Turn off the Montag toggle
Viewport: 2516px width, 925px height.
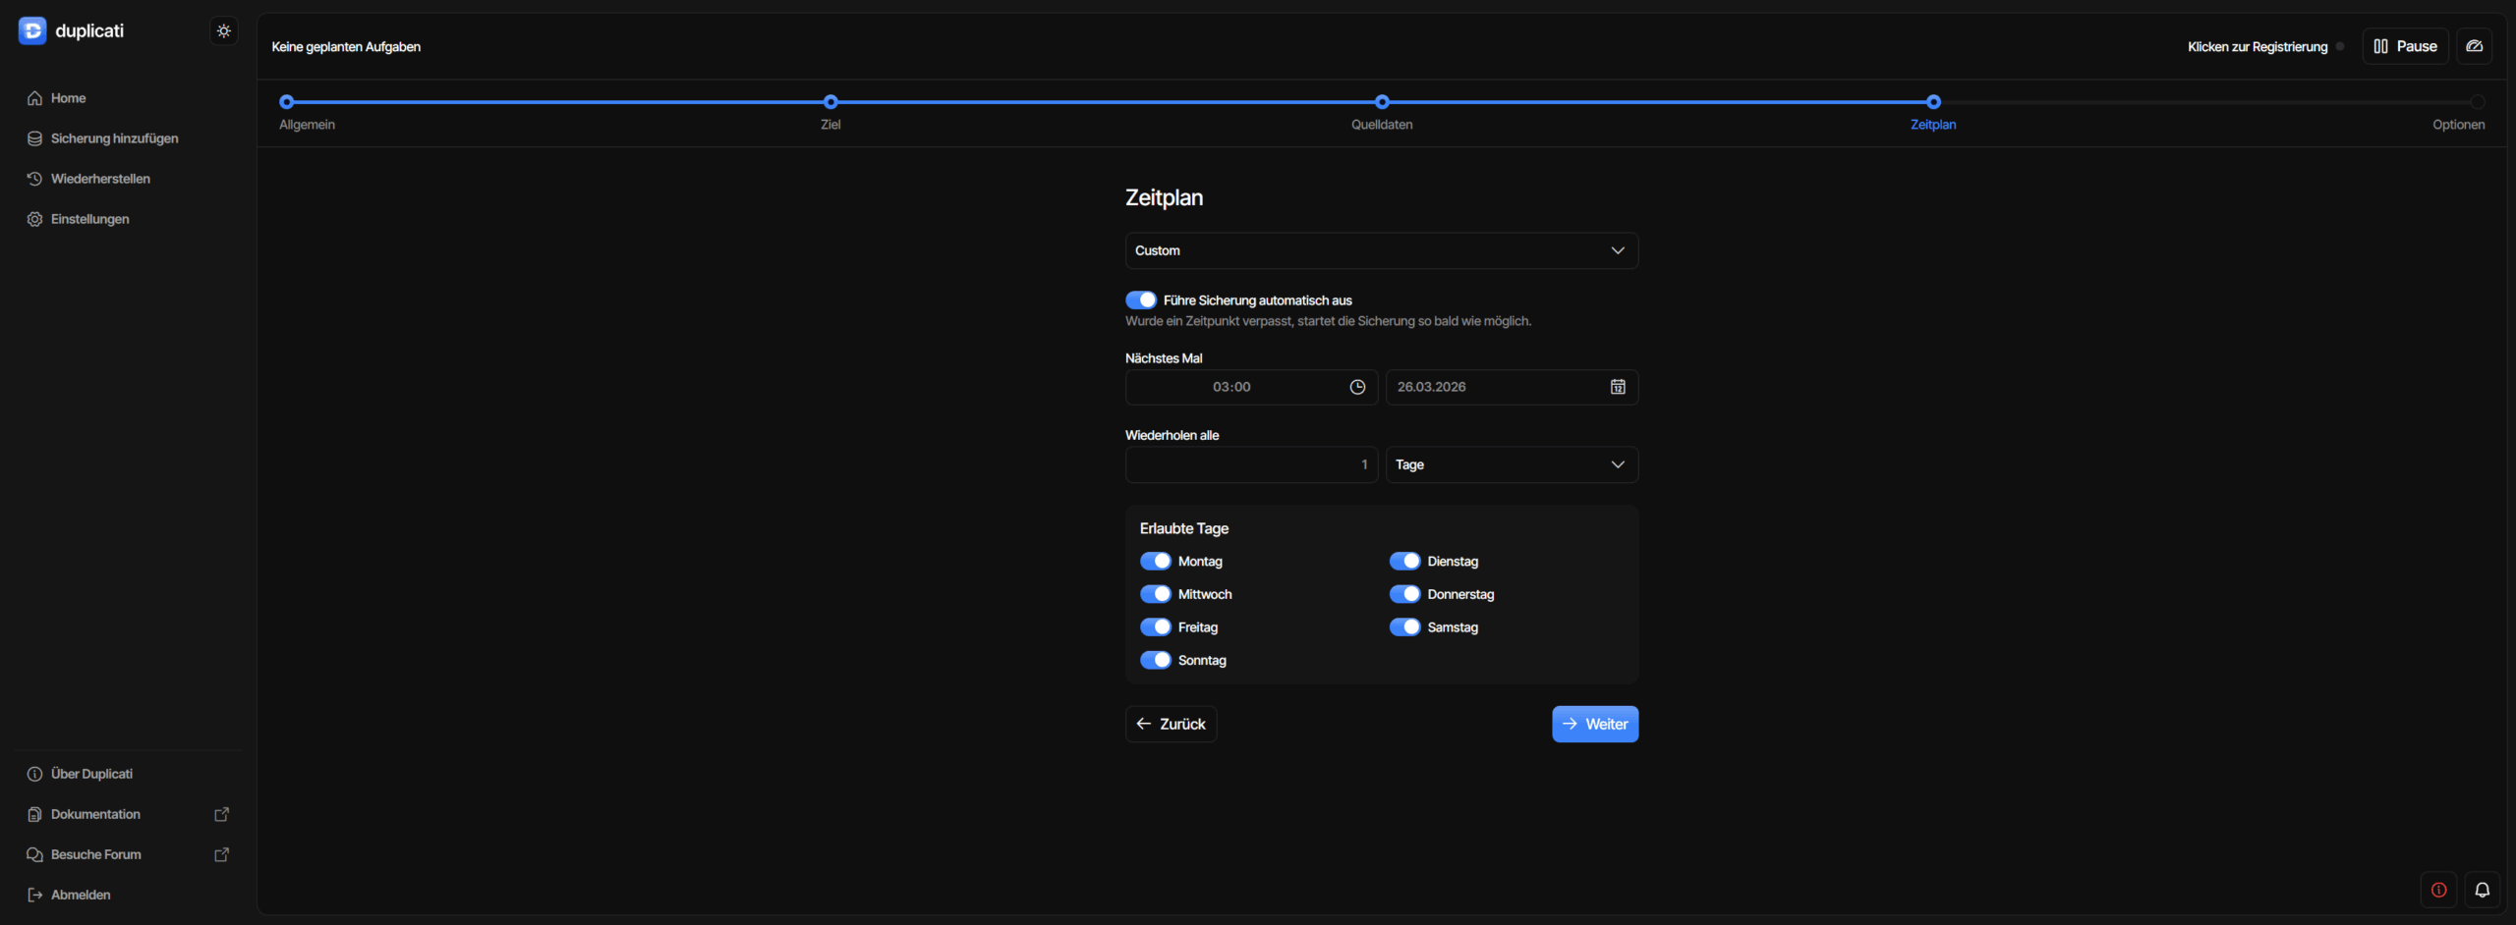(x=1155, y=562)
